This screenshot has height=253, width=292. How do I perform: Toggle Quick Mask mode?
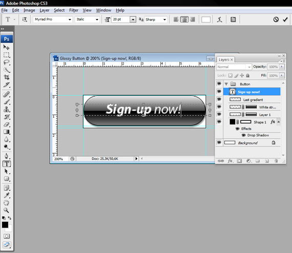point(7,236)
